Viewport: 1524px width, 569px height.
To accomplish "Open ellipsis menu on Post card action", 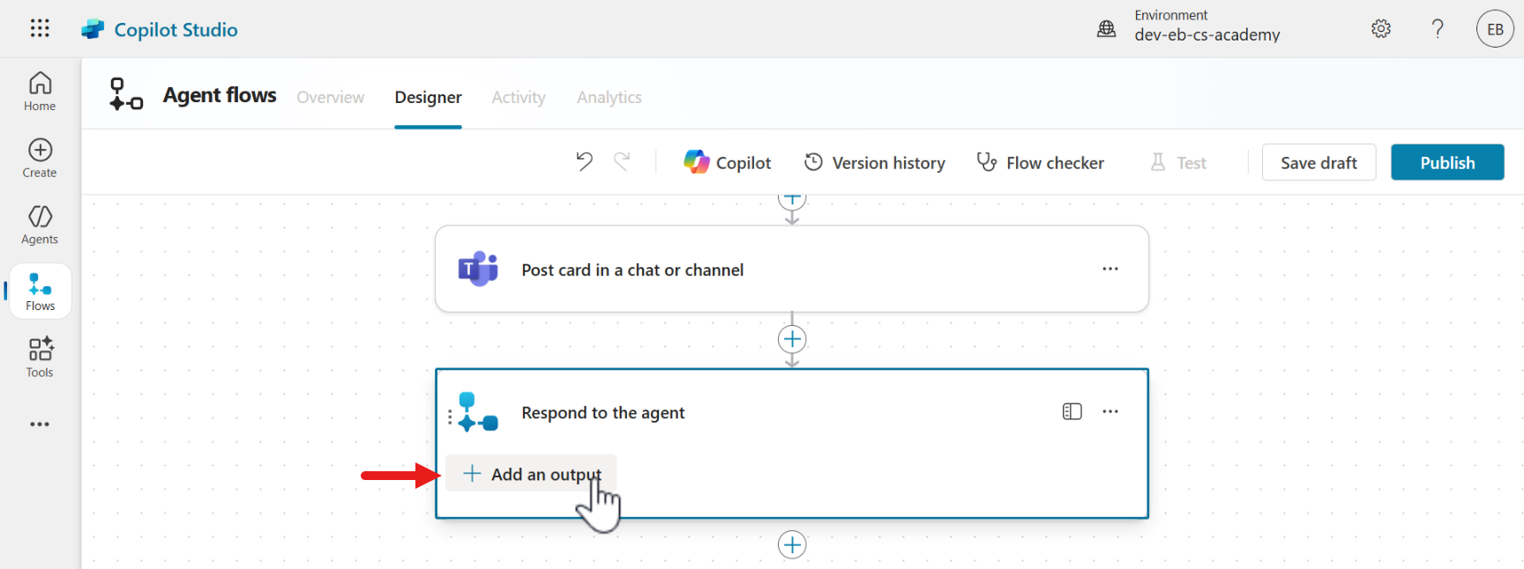I will [x=1110, y=269].
